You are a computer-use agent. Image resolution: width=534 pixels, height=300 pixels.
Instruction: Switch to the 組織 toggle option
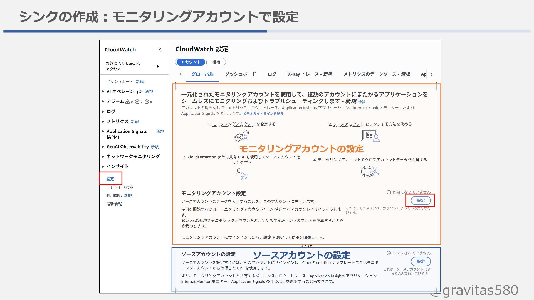coord(216,62)
